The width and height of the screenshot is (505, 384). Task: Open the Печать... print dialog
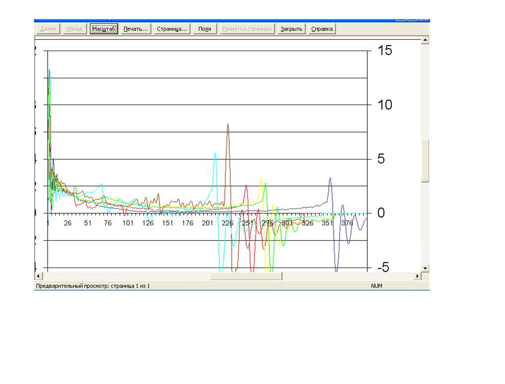(136, 29)
